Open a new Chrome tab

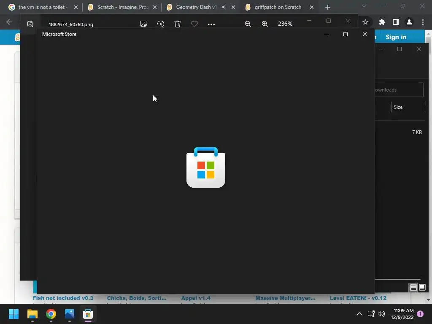(327, 7)
